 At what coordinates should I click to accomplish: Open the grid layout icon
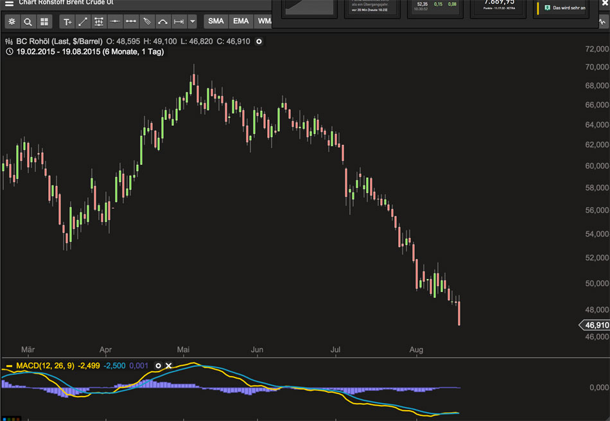44,22
